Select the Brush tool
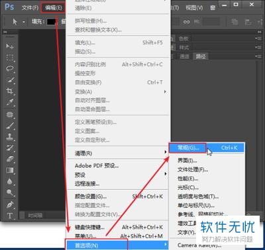The width and height of the screenshot is (265, 250). tap(10, 126)
